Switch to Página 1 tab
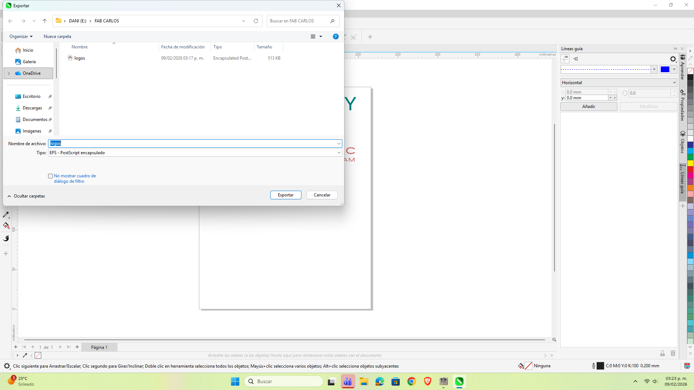Screen dimensions: 694x390 (x=99, y=347)
